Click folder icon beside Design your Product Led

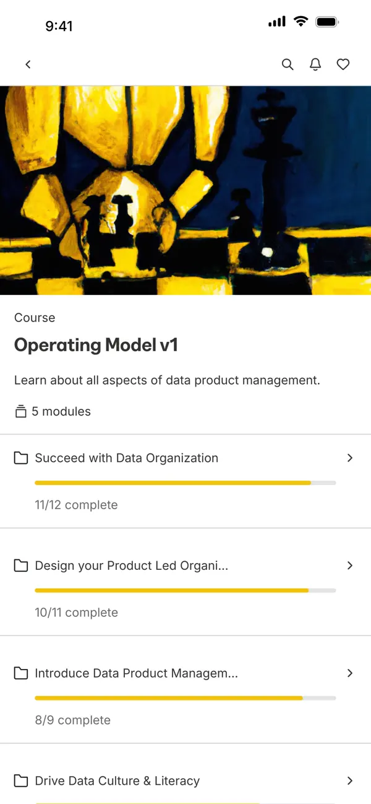click(x=21, y=566)
